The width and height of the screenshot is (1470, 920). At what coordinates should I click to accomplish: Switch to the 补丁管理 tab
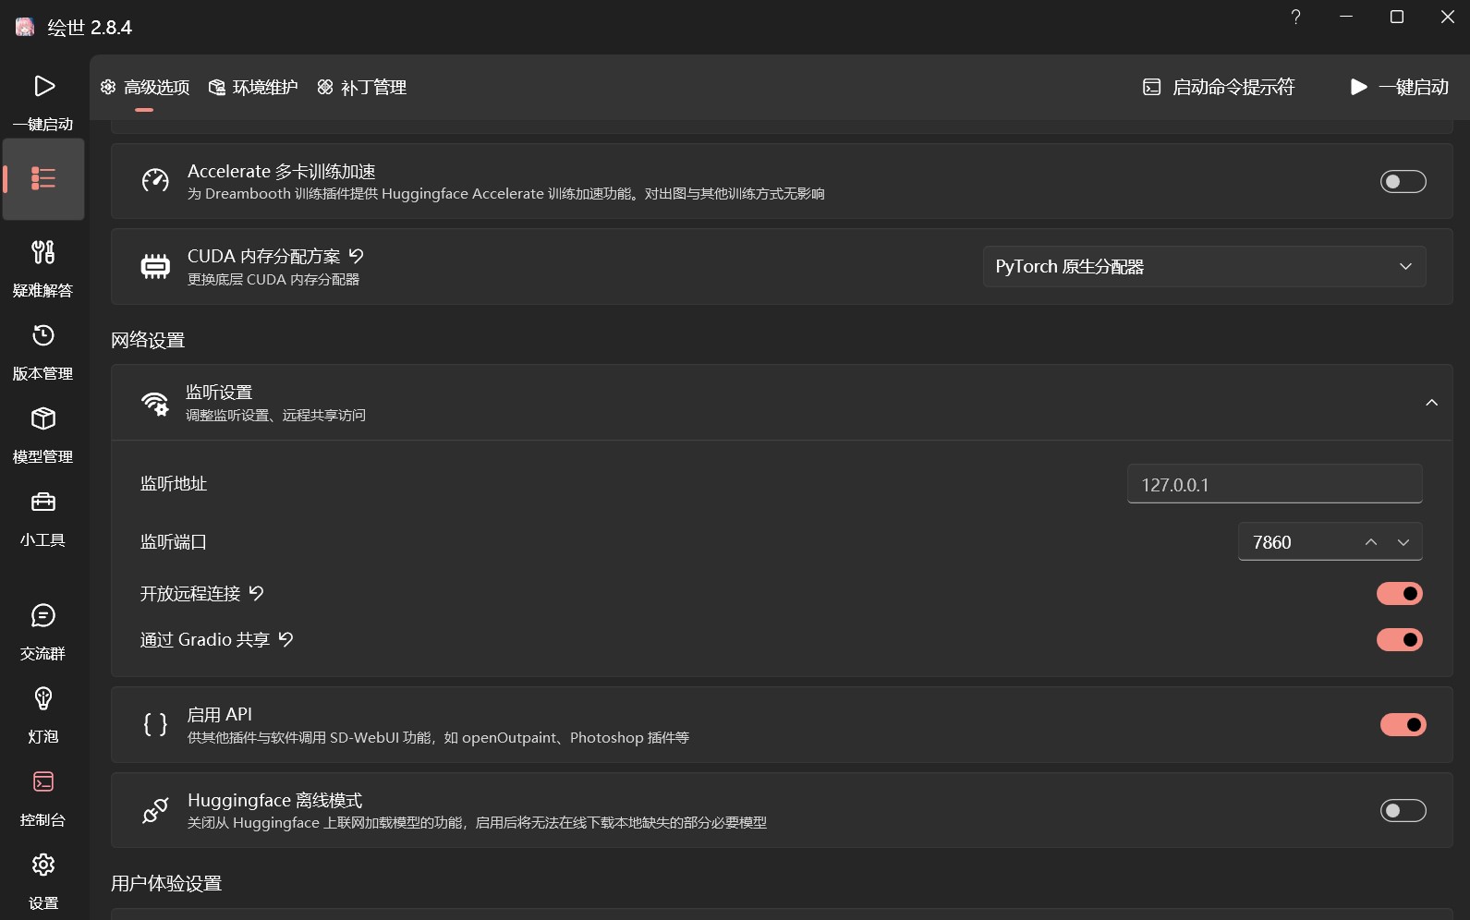tap(362, 88)
